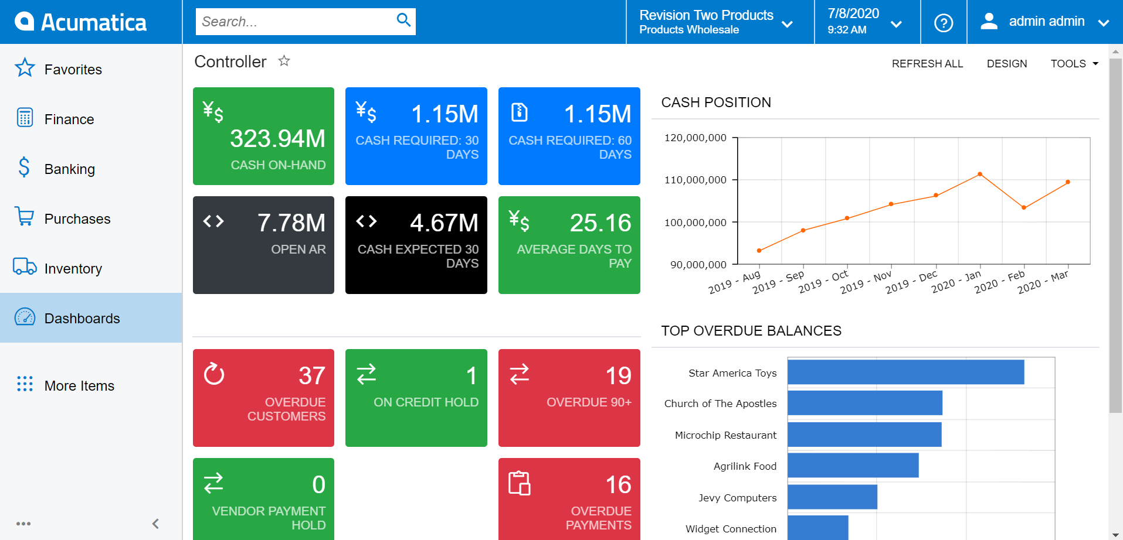The width and height of the screenshot is (1123, 540).
Task: Click the TOP OVERDUE BALANCES title
Action: point(751,331)
